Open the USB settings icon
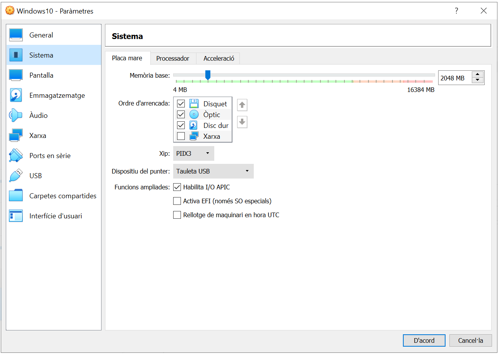This screenshot has height=354, width=499. pyautogui.click(x=16, y=176)
